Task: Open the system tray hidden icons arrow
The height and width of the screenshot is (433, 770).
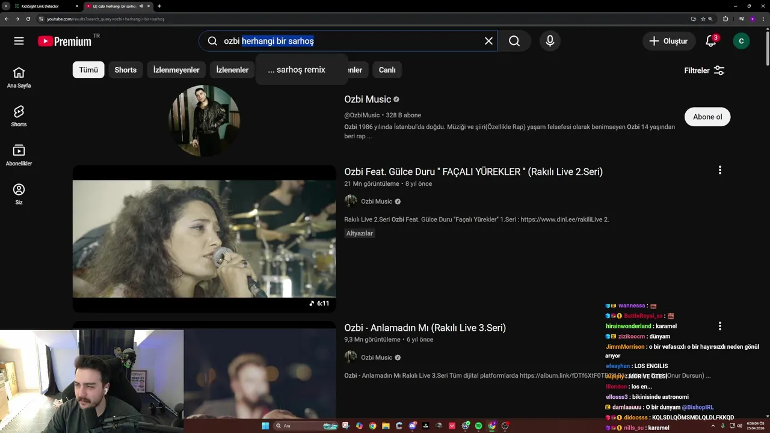Action: coord(712,426)
